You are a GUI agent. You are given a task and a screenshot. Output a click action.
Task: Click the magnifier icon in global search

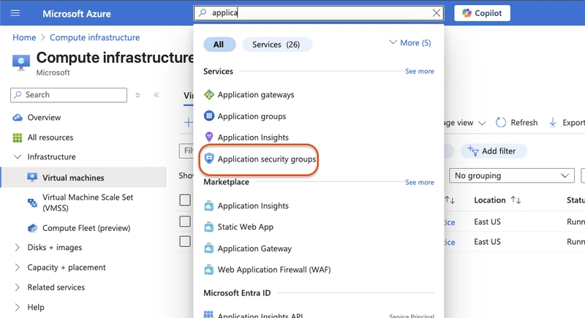click(203, 12)
